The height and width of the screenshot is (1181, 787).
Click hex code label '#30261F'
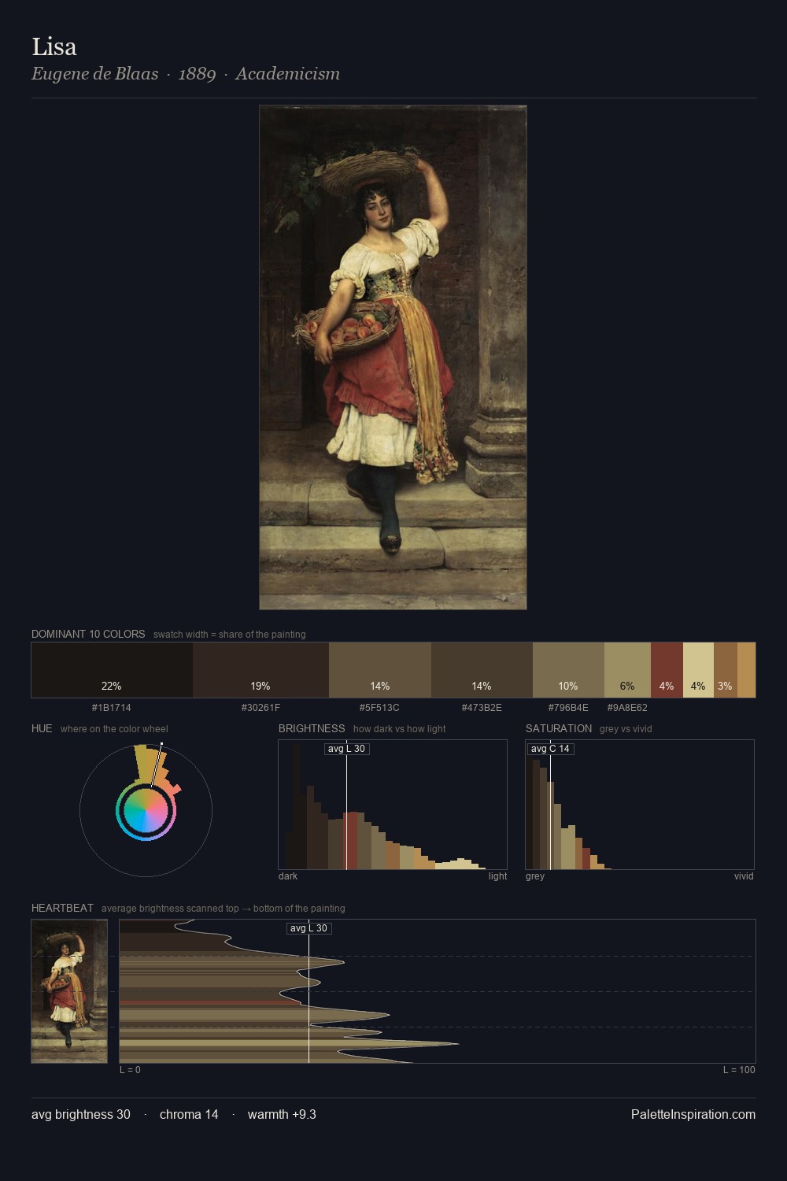(260, 708)
